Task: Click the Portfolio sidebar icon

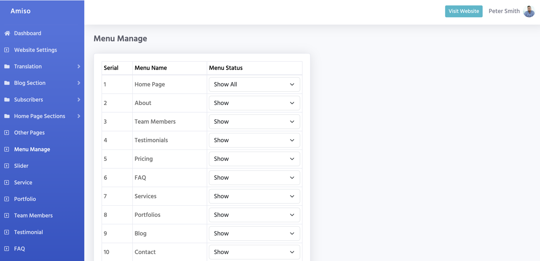Action: pos(7,199)
